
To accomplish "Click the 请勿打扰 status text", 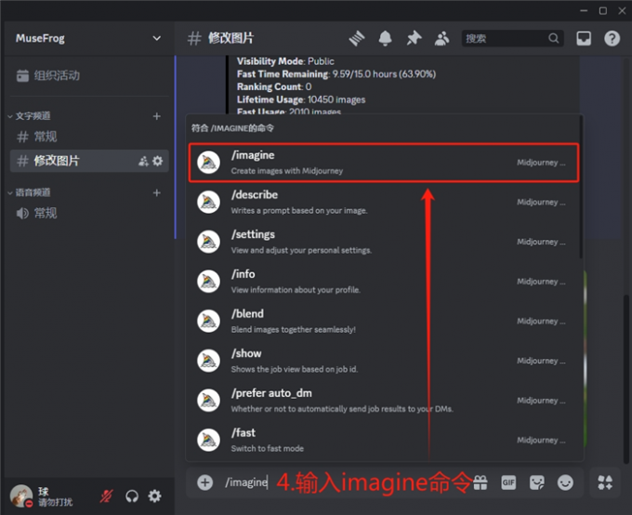I will 56,502.
